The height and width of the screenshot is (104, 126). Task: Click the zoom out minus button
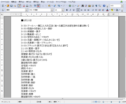[x=103, y=102]
